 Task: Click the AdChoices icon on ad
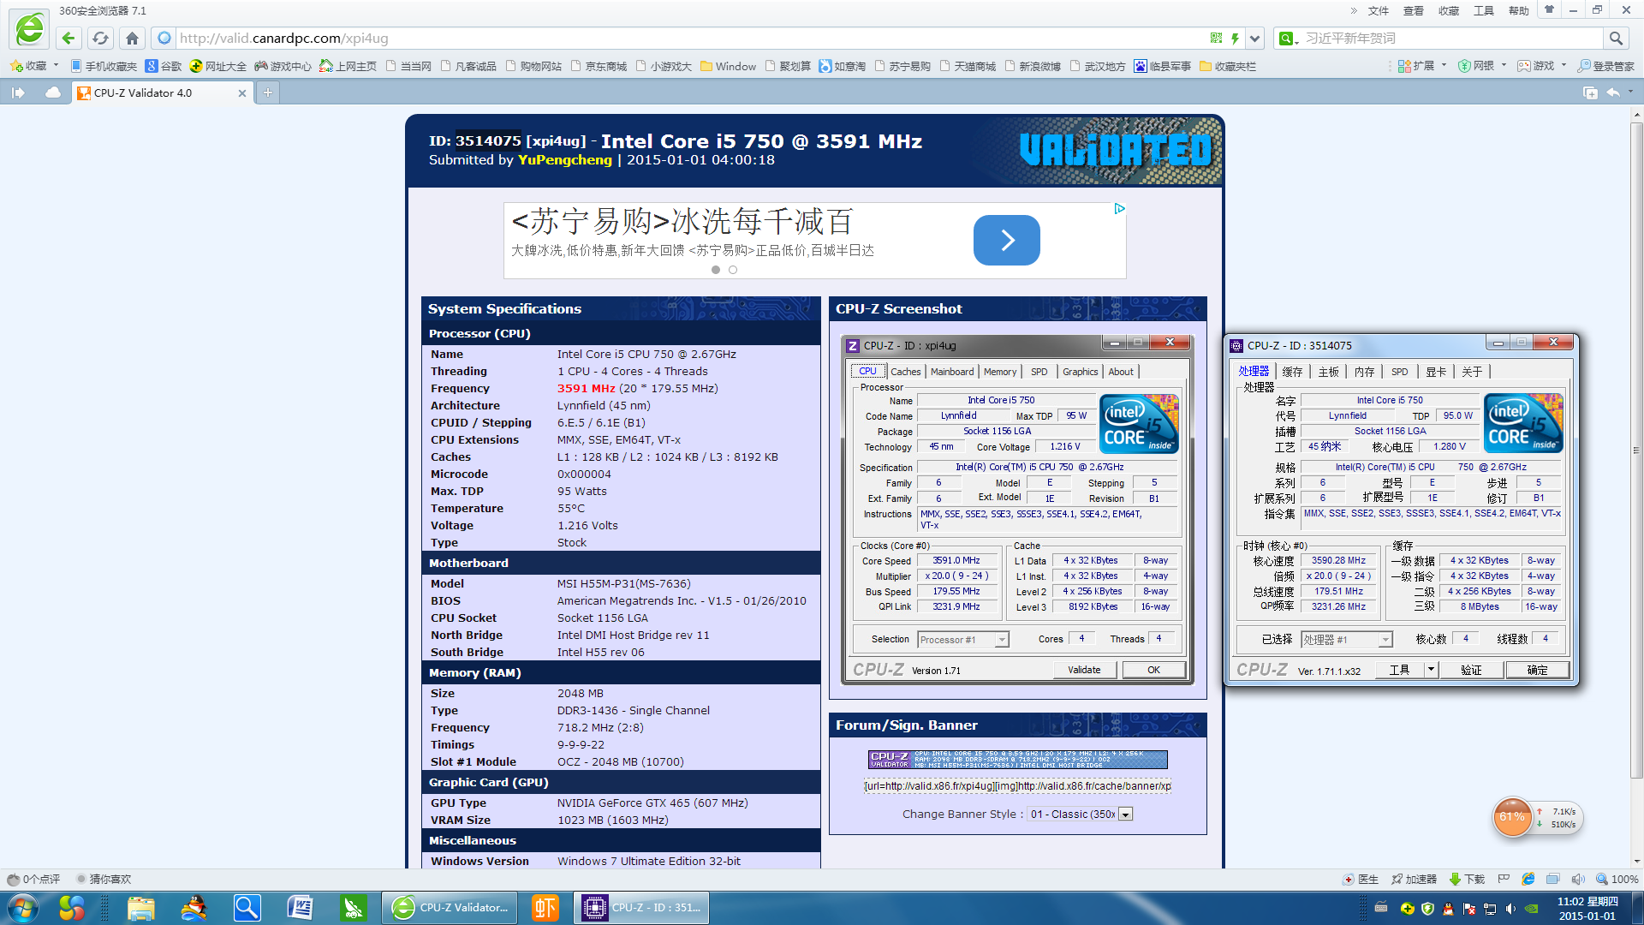(1119, 209)
